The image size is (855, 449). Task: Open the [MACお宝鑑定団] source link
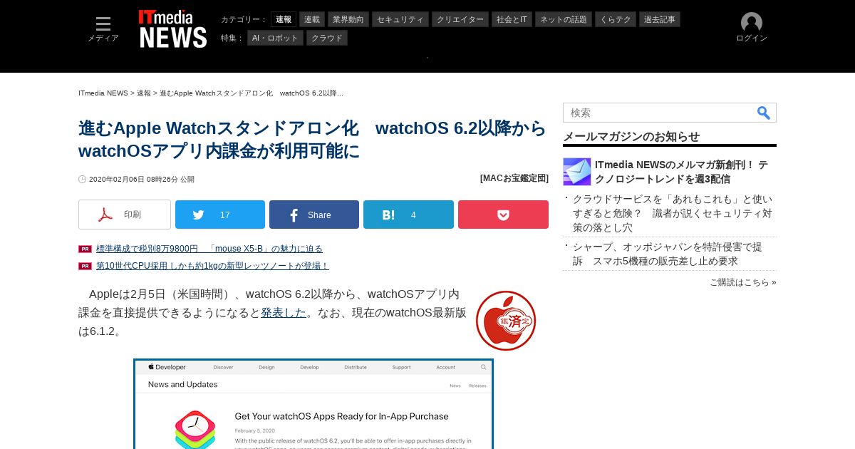point(514,178)
